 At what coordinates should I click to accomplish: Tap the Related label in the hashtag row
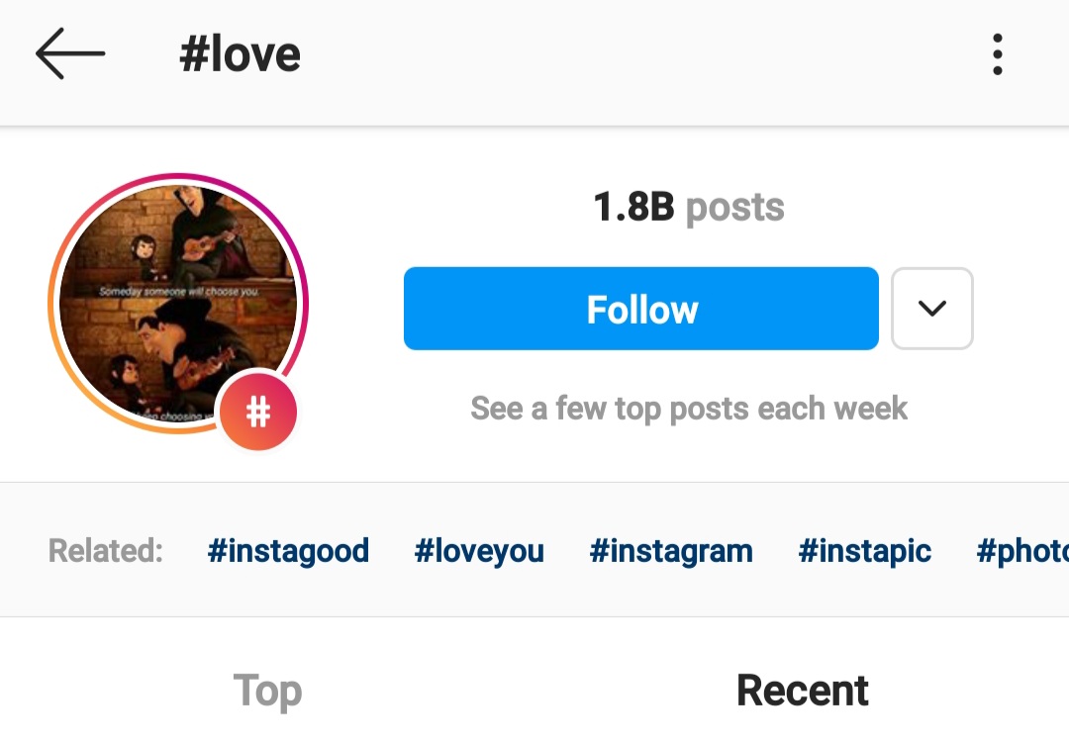[x=104, y=551]
